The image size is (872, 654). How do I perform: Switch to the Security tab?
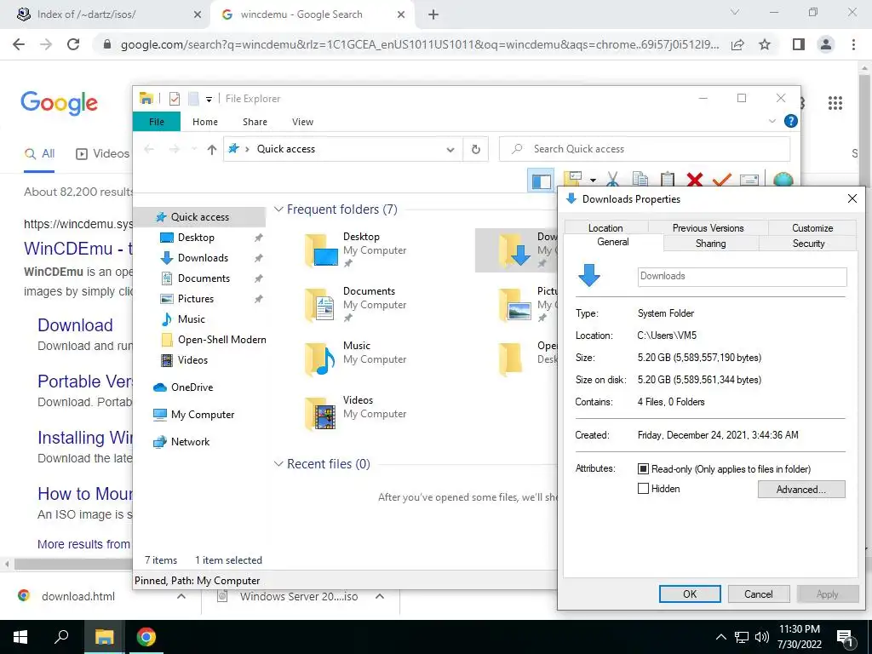(808, 244)
